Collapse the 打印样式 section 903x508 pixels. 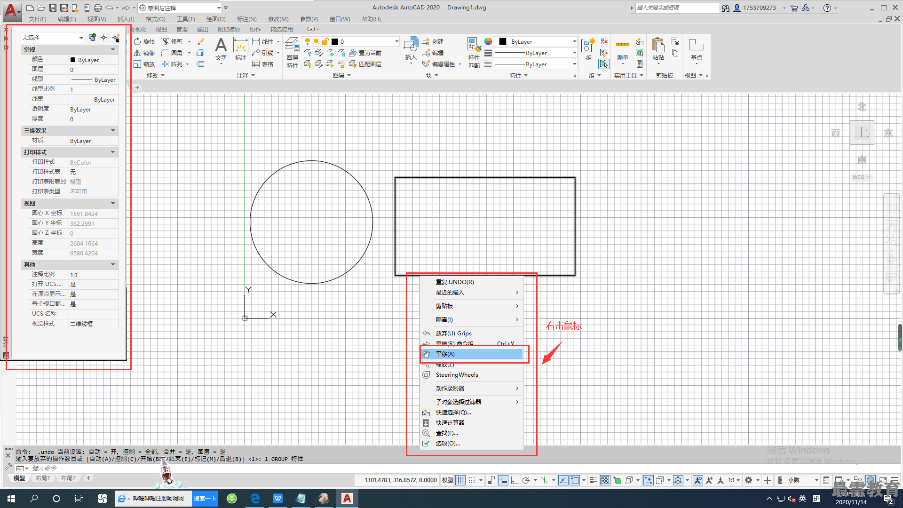click(113, 152)
